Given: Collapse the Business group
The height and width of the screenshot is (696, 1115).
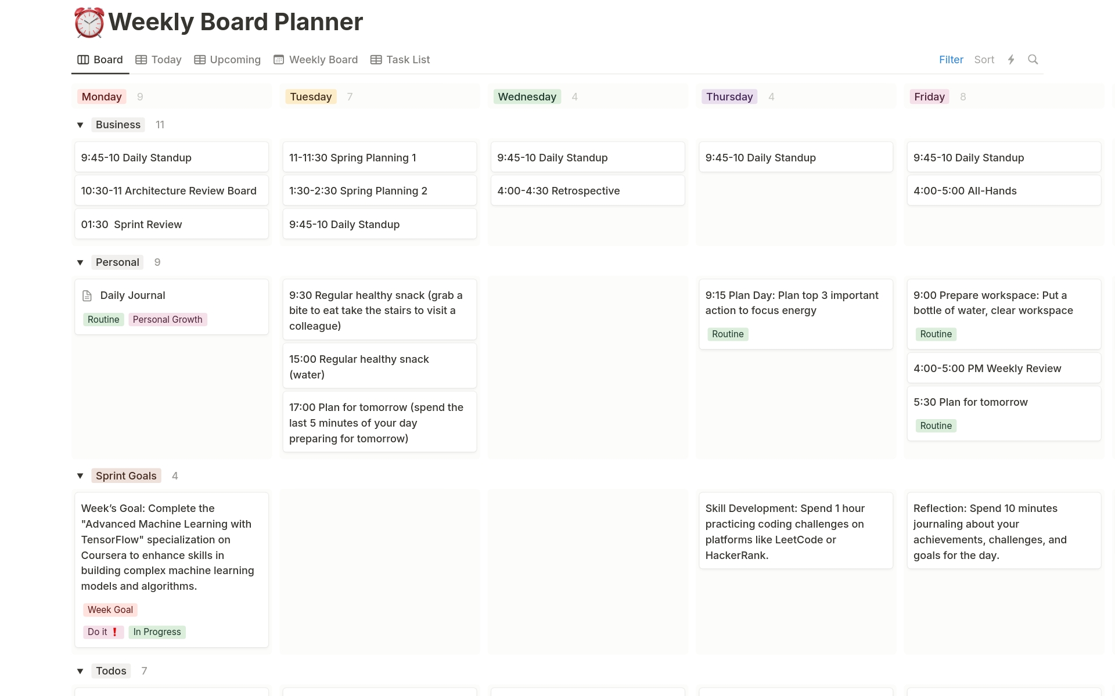Looking at the screenshot, I should [x=80, y=125].
